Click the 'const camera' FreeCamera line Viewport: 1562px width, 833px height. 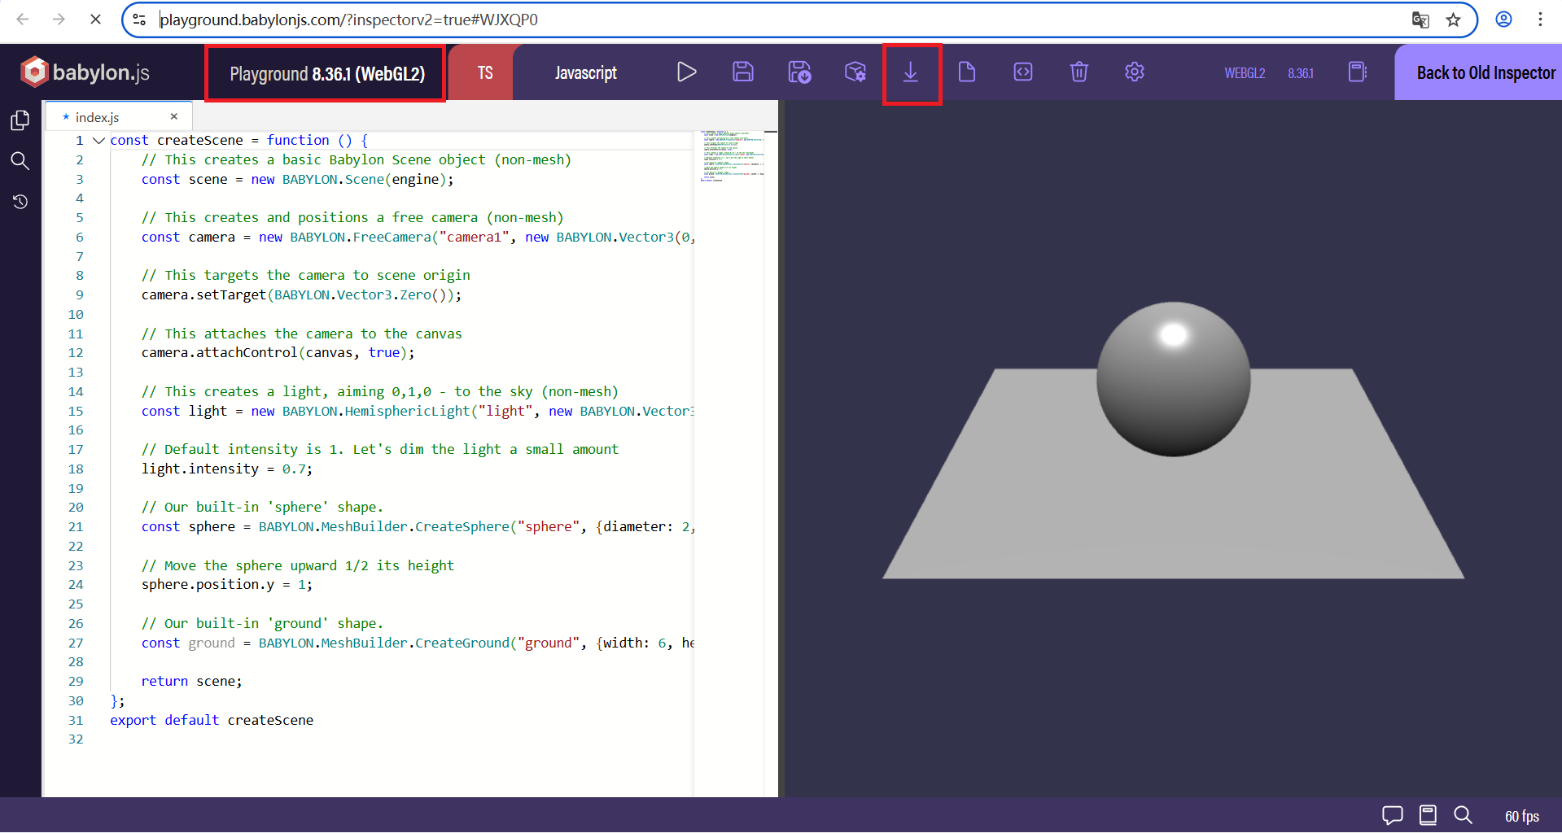pos(418,238)
